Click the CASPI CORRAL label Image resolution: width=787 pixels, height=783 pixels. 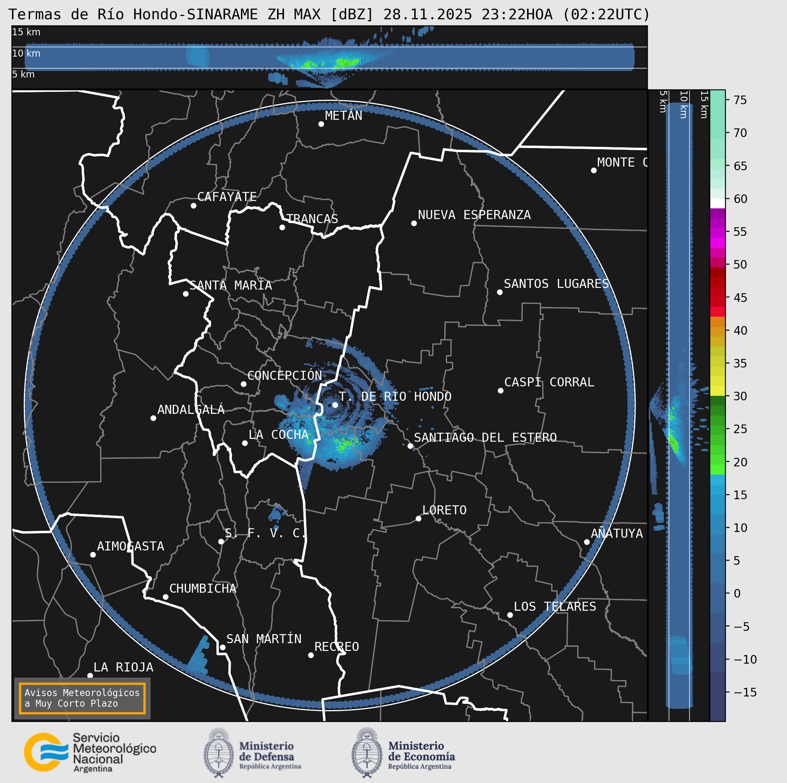549,382
